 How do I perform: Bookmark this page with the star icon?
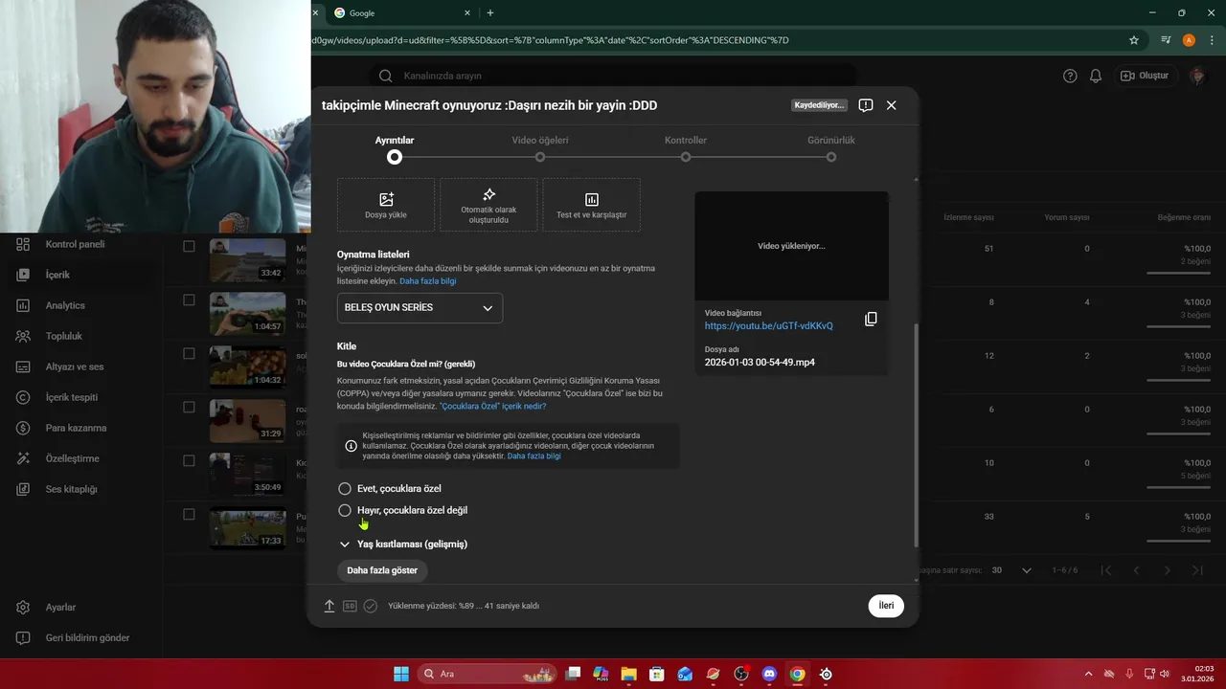pyautogui.click(x=1134, y=40)
